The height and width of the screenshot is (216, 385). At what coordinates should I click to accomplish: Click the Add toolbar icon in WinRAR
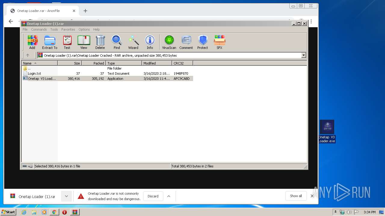[x=32, y=42]
